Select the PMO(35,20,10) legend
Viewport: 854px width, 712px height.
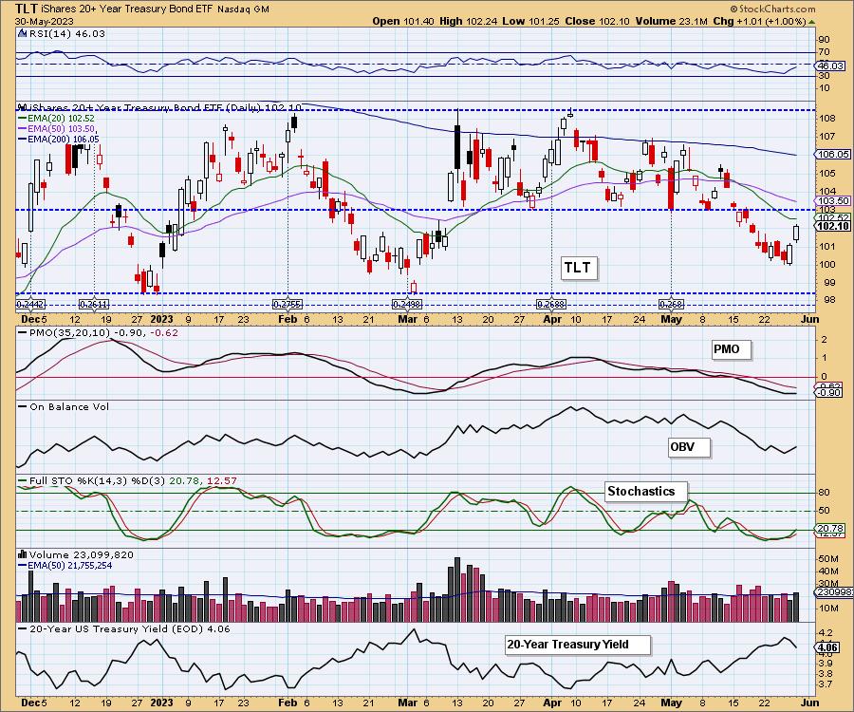pos(98,333)
